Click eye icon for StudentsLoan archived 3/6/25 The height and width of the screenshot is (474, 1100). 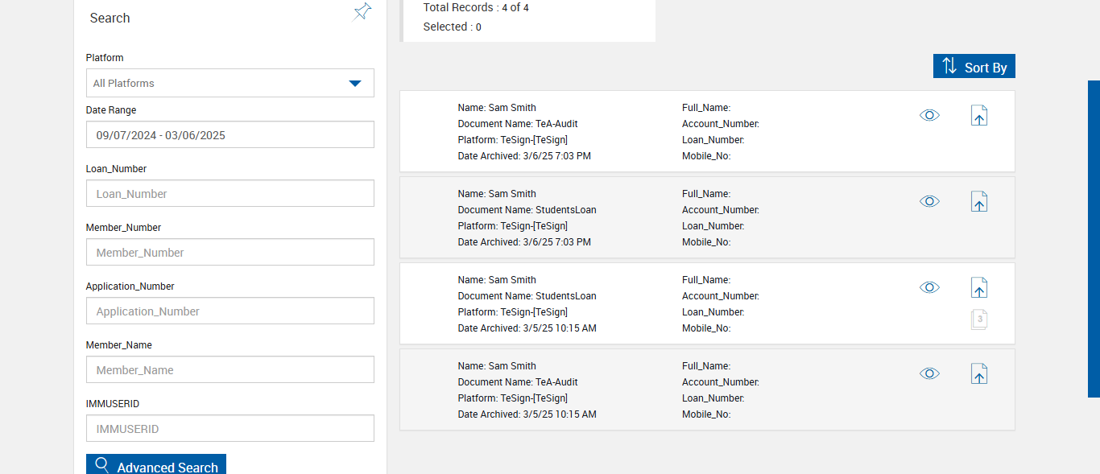click(x=929, y=202)
